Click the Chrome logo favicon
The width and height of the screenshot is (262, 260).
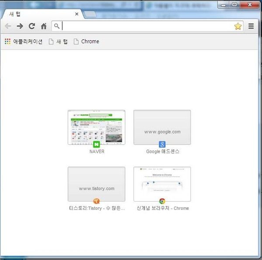click(x=162, y=201)
